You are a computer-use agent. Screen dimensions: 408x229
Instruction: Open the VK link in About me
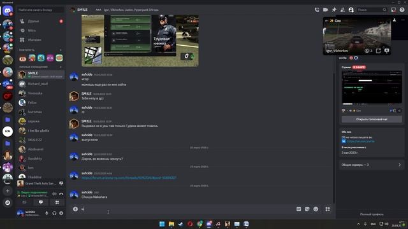(360, 141)
